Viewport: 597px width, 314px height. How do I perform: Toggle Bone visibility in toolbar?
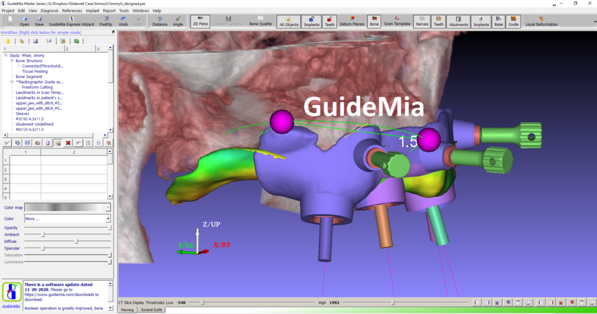[x=374, y=22]
